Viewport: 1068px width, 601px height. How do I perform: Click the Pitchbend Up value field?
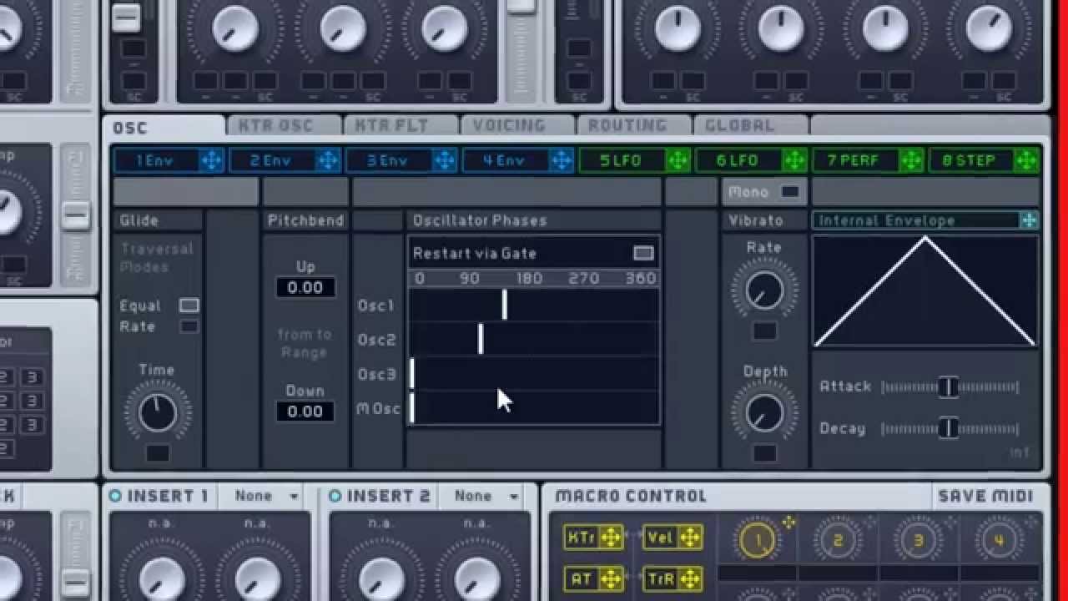305,287
